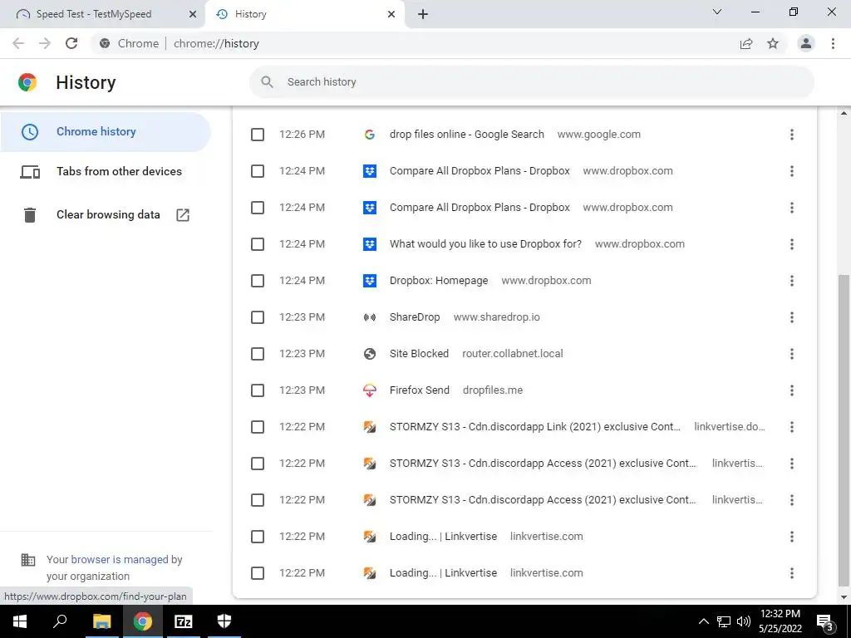Click the Firefox Send favicon
851x638 pixels.
coord(370,390)
